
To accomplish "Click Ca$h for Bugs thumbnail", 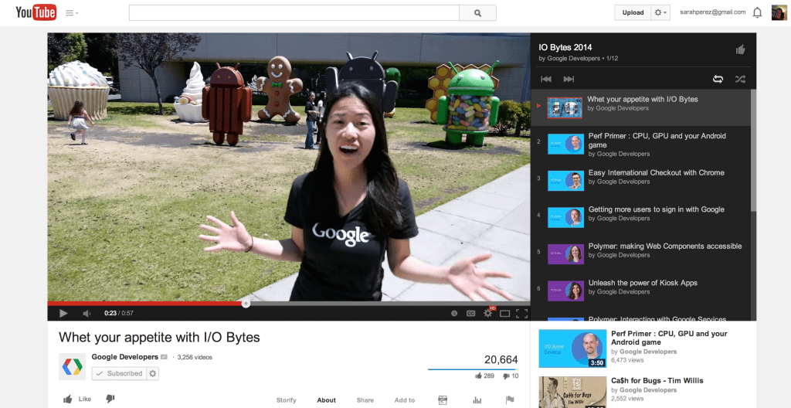I will [572, 393].
